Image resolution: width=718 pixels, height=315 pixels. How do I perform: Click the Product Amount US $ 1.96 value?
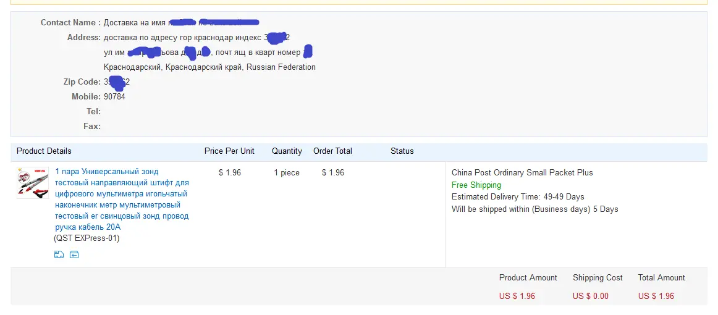517,296
